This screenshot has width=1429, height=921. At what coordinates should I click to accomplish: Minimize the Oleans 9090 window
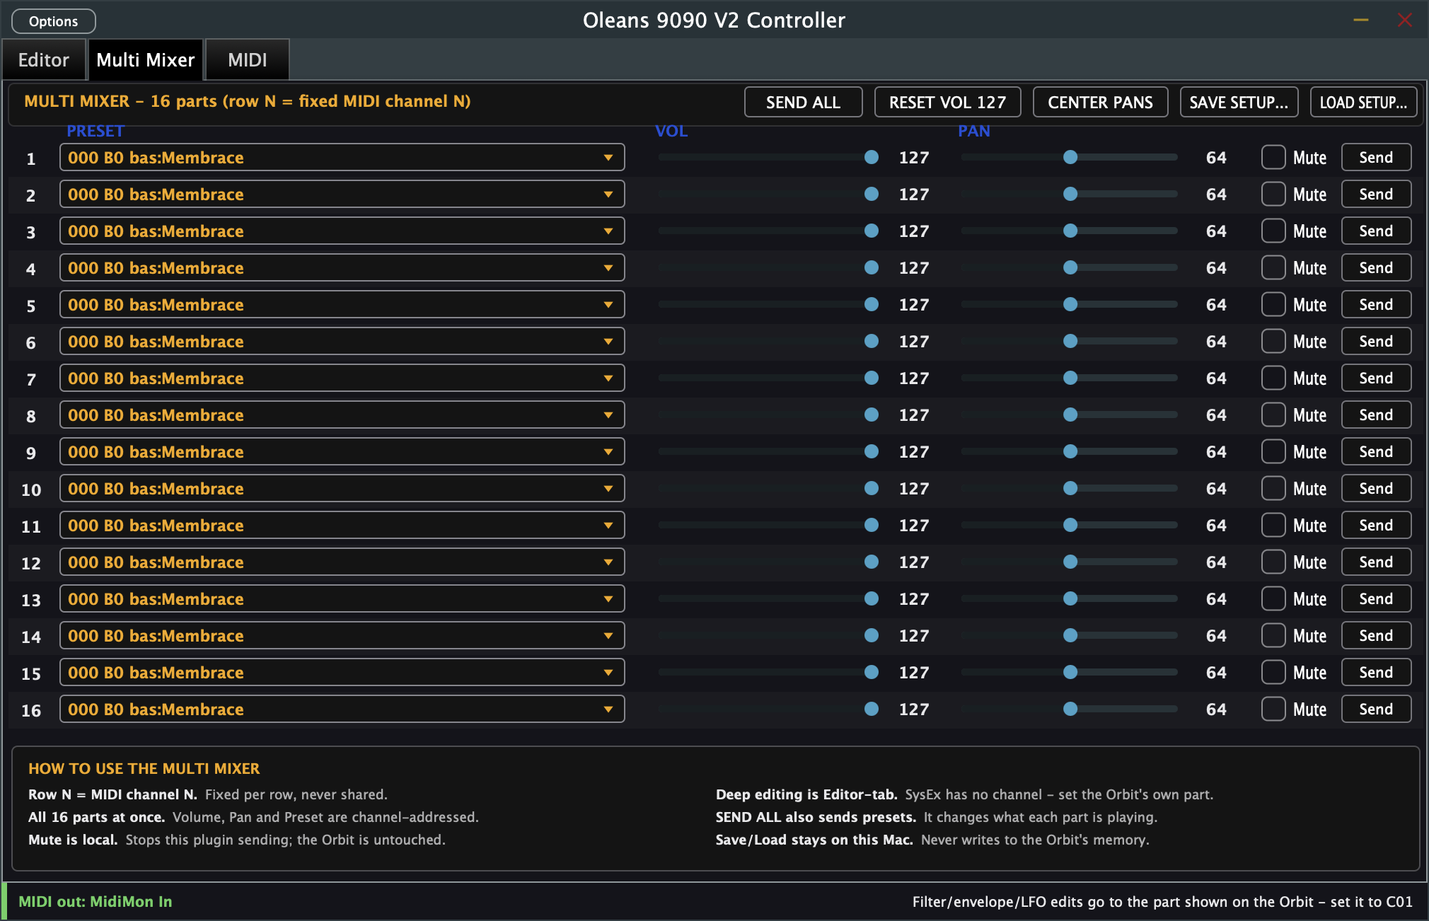[1361, 21]
